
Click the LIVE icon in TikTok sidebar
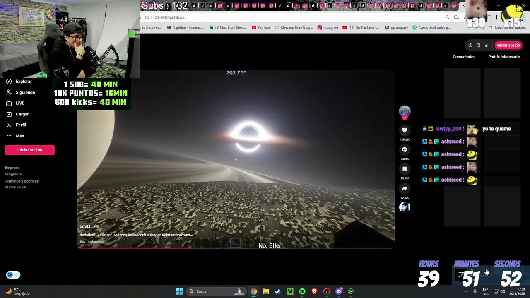tap(9, 103)
